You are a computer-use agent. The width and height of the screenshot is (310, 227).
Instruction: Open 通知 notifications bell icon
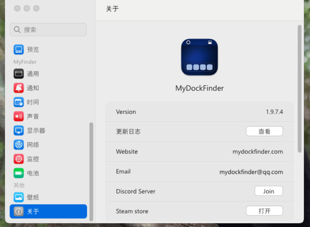click(19, 88)
